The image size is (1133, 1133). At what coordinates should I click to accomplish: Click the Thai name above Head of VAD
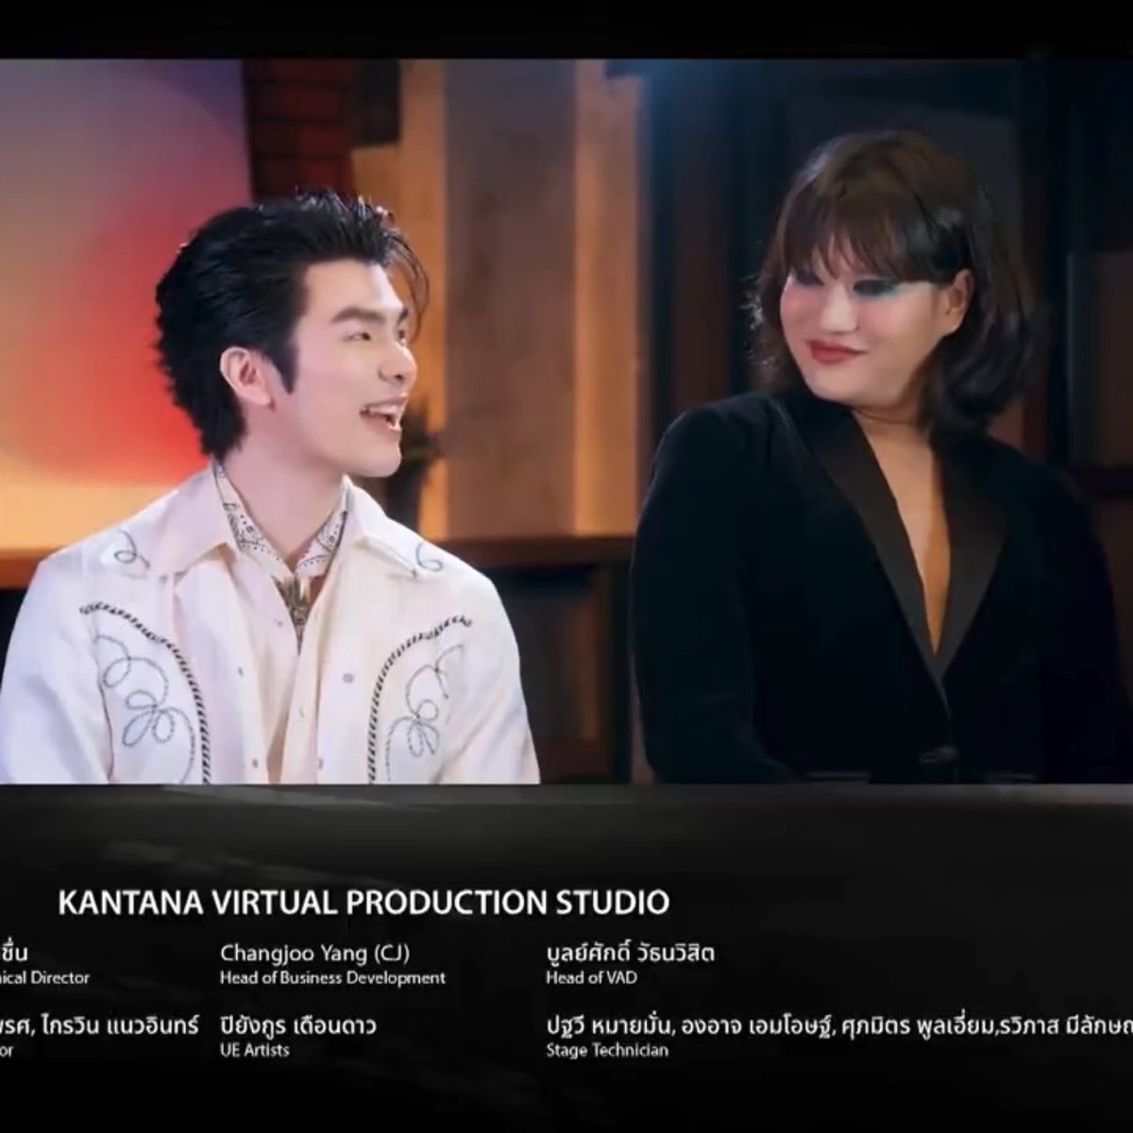[631, 955]
